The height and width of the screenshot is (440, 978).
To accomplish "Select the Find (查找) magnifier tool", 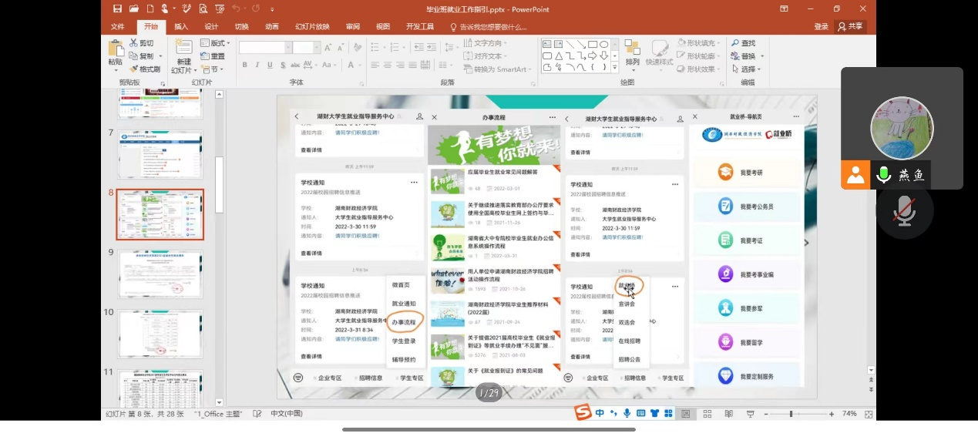I will [742, 43].
